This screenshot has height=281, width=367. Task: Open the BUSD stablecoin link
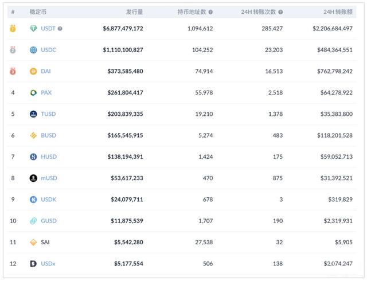point(48,135)
